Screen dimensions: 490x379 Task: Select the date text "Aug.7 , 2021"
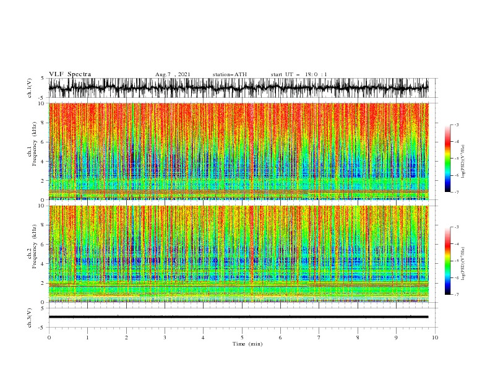click(173, 74)
